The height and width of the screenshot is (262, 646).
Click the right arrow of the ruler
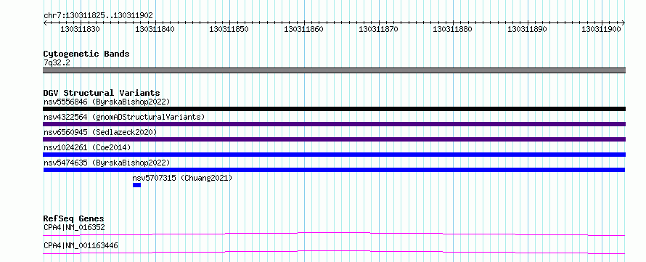pyautogui.click(x=623, y=22)
